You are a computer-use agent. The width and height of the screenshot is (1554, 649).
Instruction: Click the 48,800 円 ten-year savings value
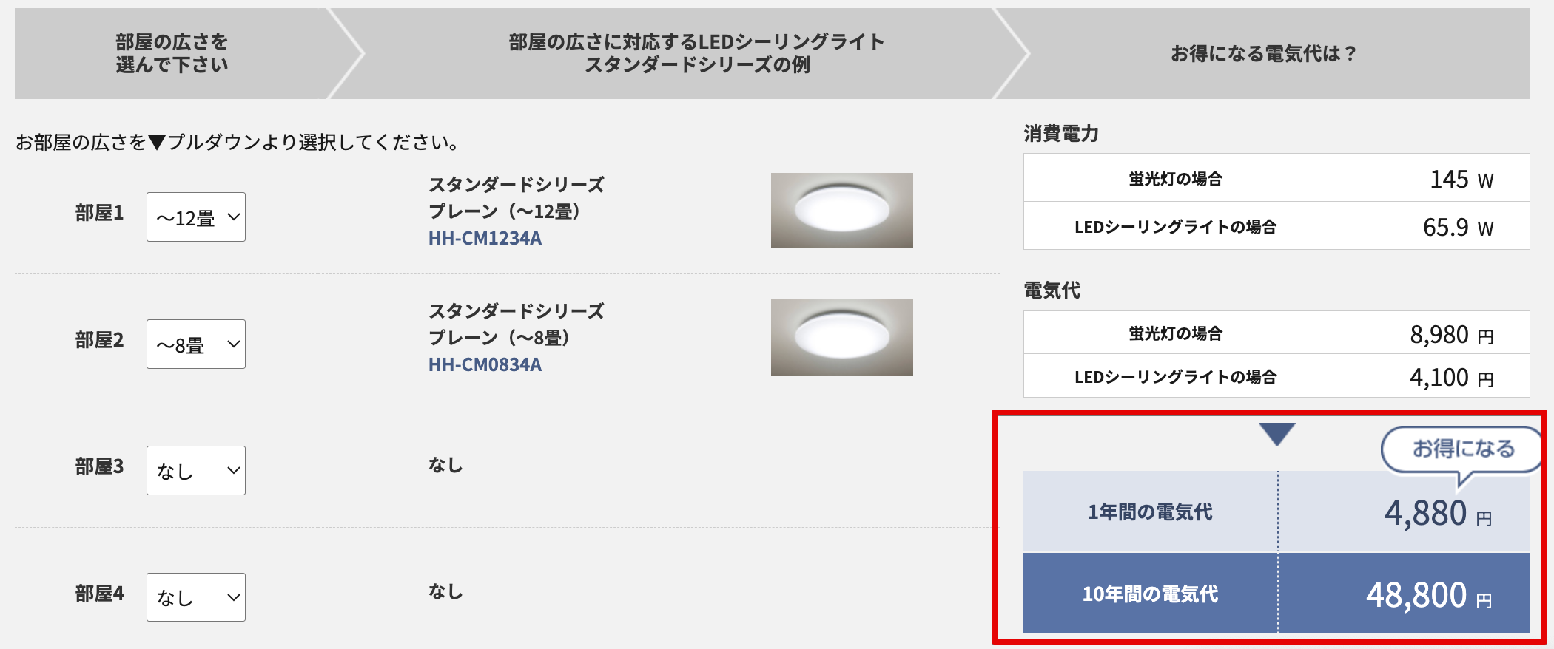1427,595
